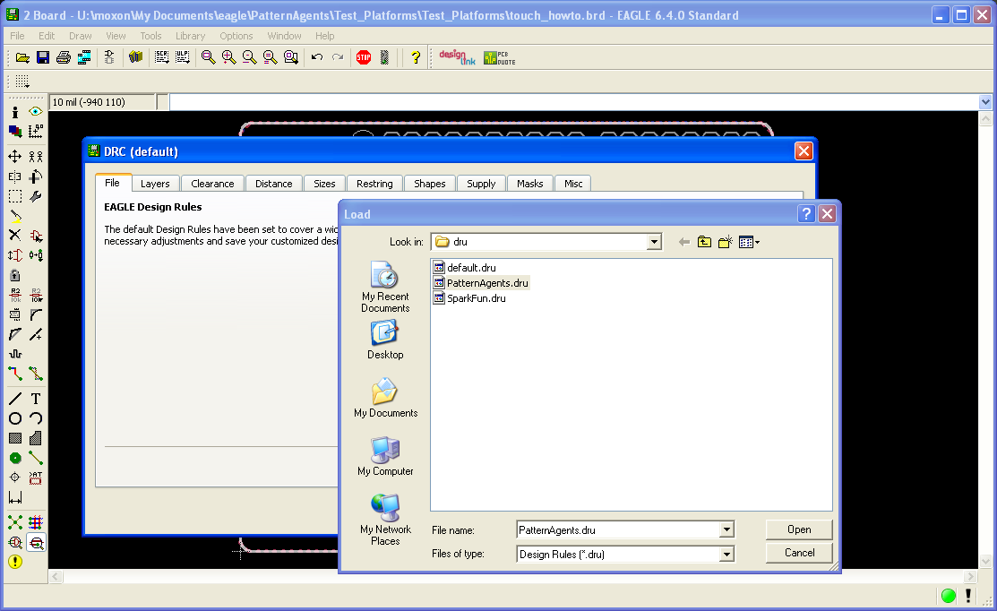The image size is (997, 611).
Task: Click the red STOP icon
Action: [364, 58]
